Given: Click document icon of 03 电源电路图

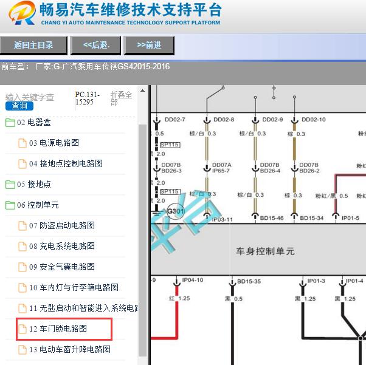Looking at the screenshot, I should [x=22, y=143].
